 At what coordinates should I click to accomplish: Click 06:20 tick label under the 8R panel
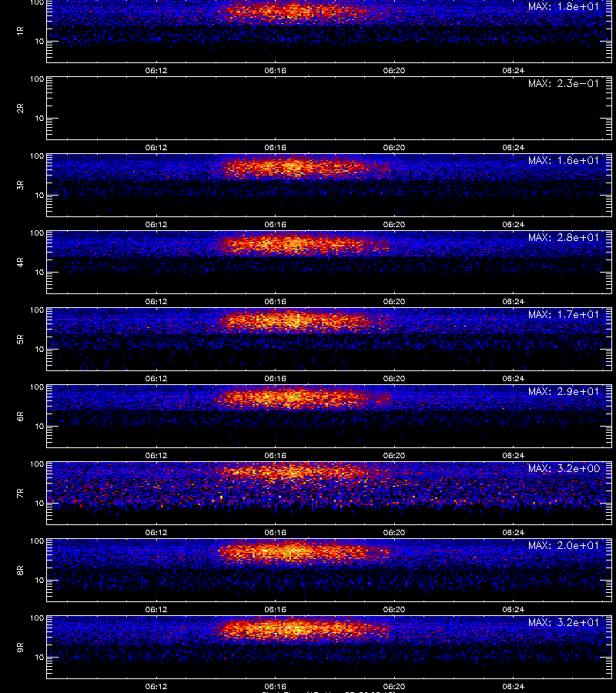tap(393, 610)
